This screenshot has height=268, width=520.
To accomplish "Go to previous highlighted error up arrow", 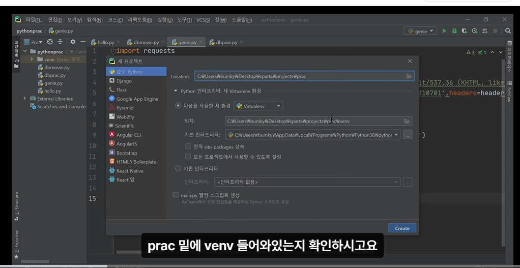I will click(492, 52).
